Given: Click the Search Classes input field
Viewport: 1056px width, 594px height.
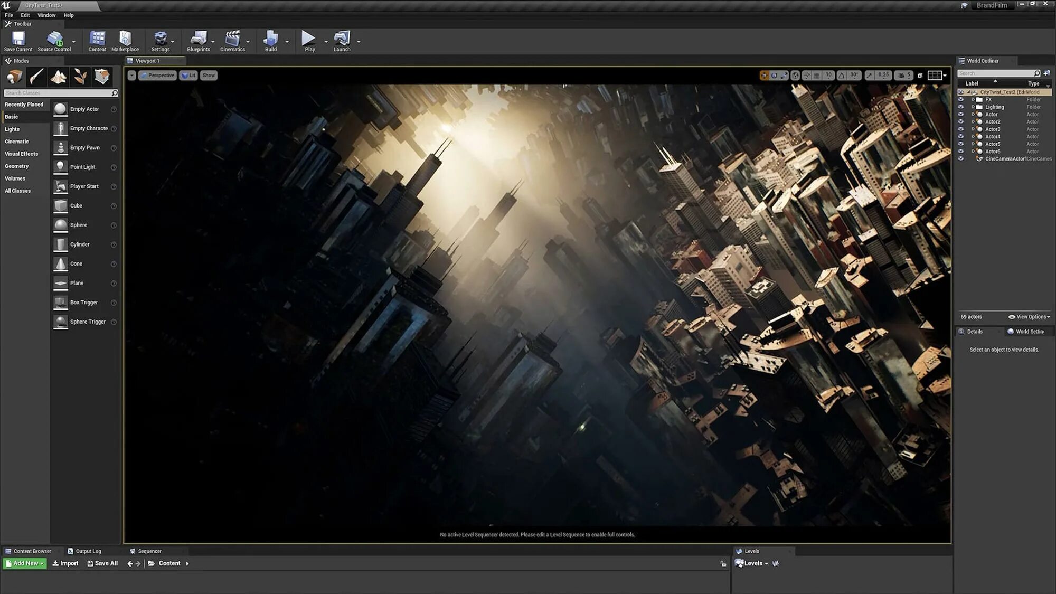Looking at the screenshot, I should (61, 93).
